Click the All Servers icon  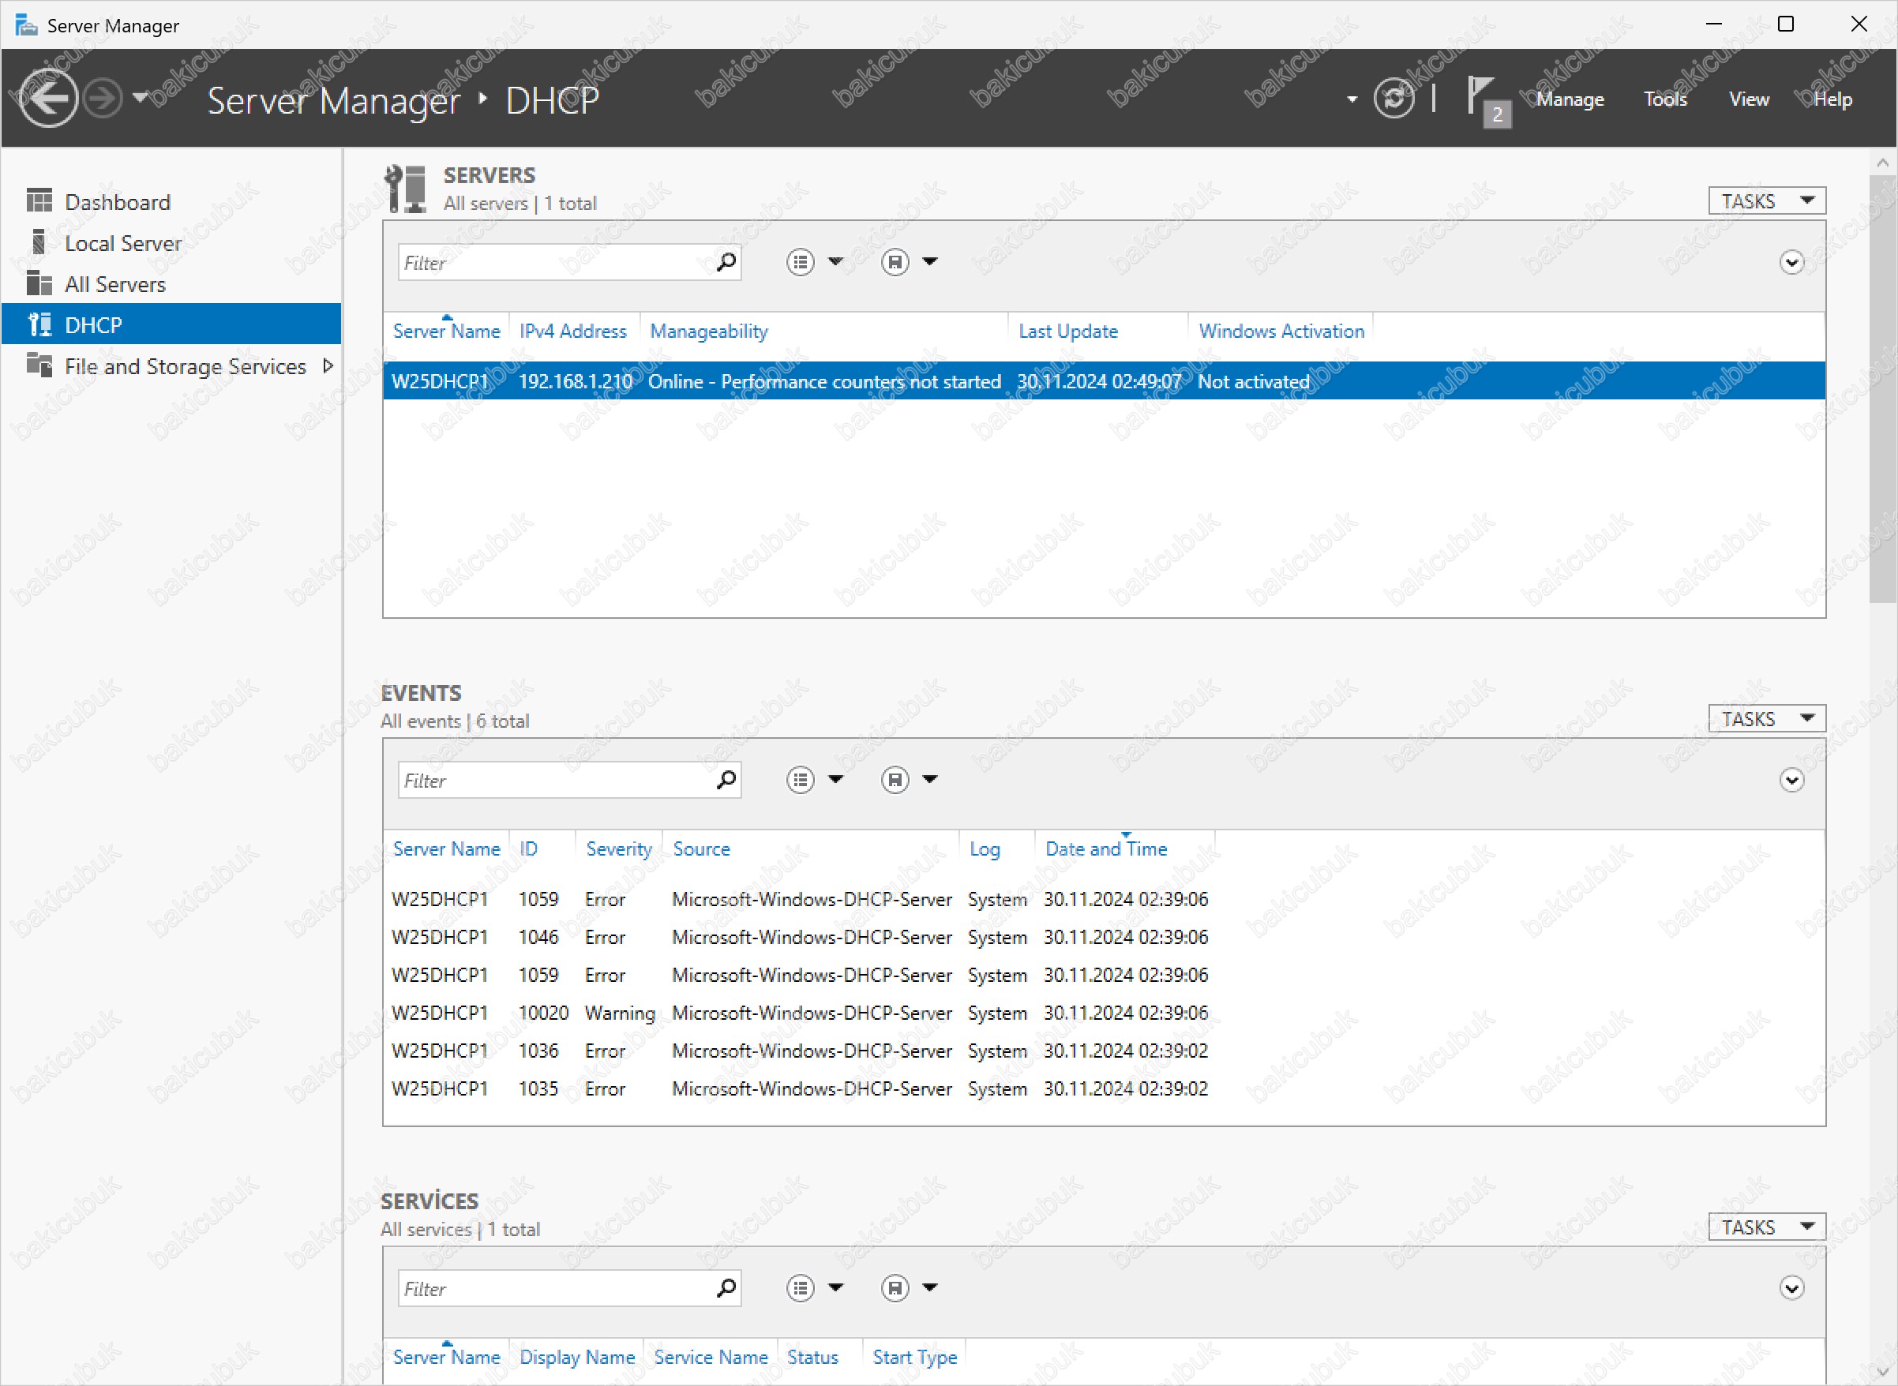pos(39,283)
